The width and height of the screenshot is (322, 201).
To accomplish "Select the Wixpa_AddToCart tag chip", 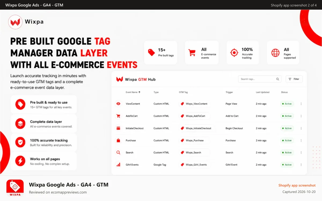I will tap(194, 116).
